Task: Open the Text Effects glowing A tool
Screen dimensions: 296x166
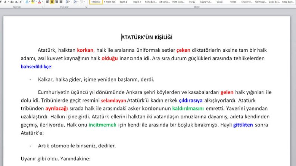Action: pos(27,2)
